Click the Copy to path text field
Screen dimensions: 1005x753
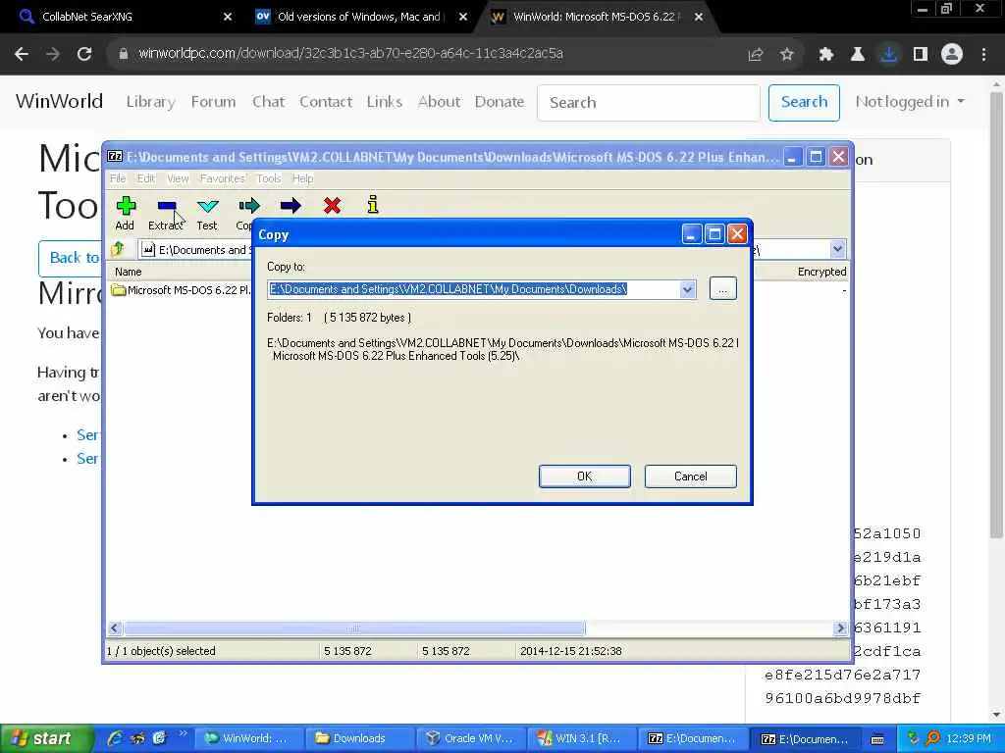click(x=474, y=289)
